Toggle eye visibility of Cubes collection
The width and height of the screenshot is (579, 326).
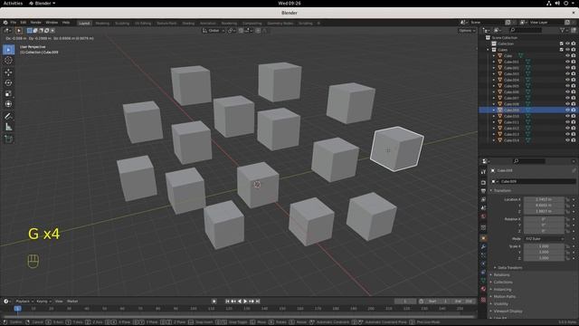[x=567, y=50]
